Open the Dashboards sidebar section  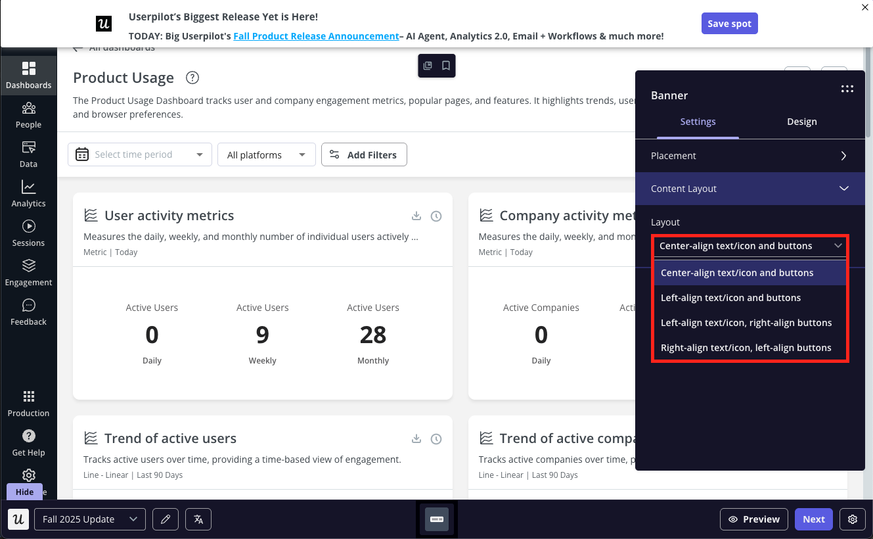pyautogui.click(x=28, y=76)
